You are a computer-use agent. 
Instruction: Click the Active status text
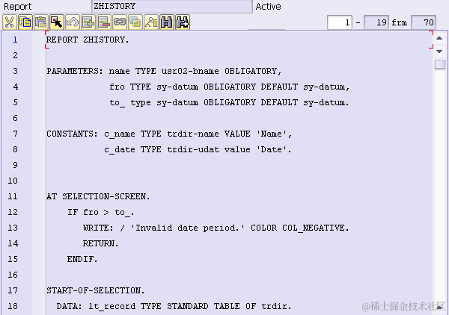(x=268, y=6)
